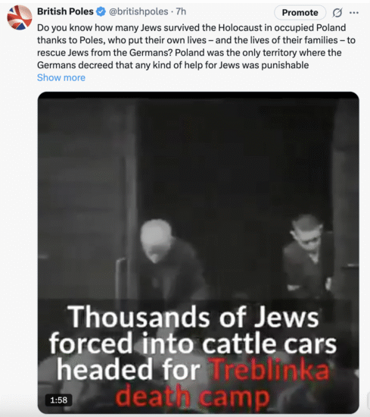Expand the post with Show more
The width and height of the screenshot is (370, 417).
click(x=61, y=77)
